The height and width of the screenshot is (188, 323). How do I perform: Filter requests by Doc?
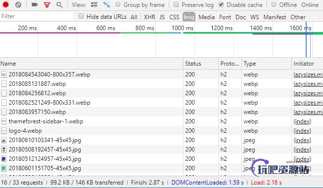(240, 17)
